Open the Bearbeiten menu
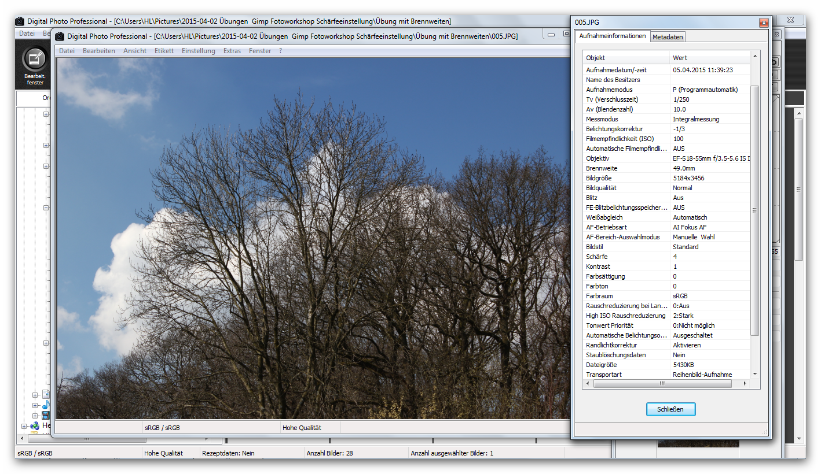 [99, 51]
